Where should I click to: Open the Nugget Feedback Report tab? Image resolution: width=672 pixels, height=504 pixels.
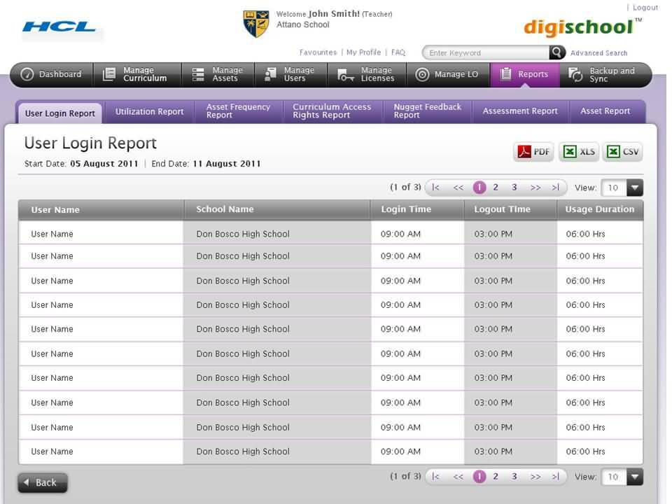click(427, 111)
